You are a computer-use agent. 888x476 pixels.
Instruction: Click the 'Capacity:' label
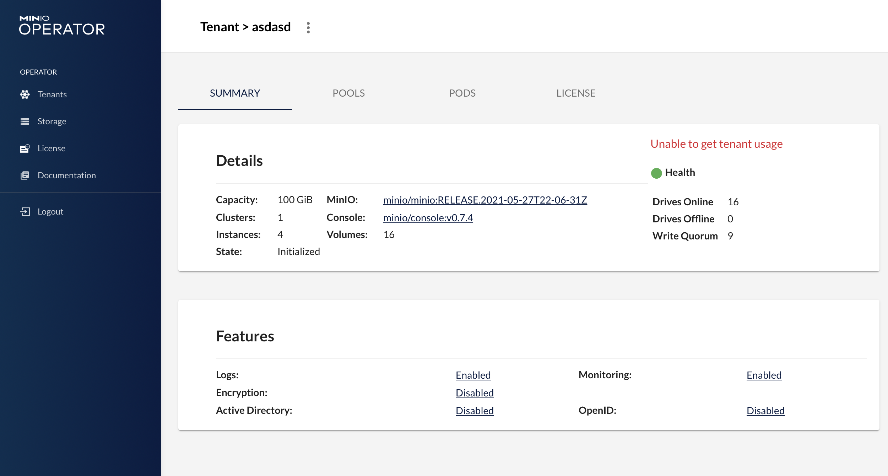237,200
